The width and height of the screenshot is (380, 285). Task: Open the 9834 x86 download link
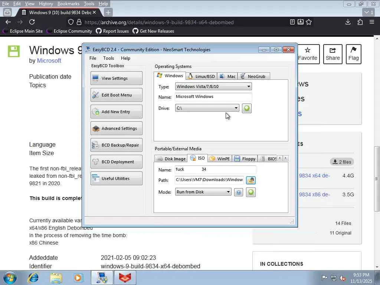tap(314, 194)
